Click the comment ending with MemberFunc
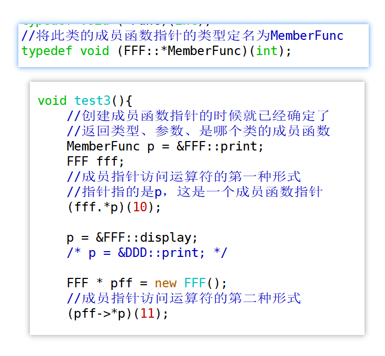This screenshot has width=385, height=356. coord(182,36)
